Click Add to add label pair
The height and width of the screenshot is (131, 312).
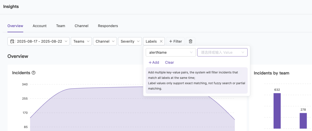coord(154,63)
